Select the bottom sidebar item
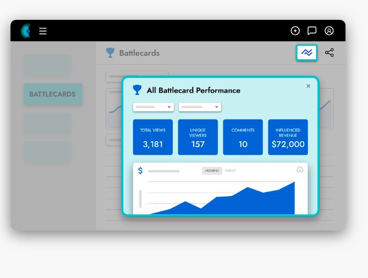368x278 pixels. [48, 152]
